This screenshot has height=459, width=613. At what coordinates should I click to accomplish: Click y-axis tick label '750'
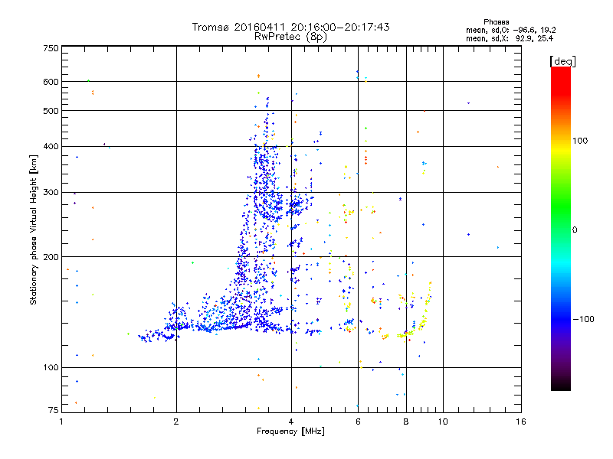(51, 48)
